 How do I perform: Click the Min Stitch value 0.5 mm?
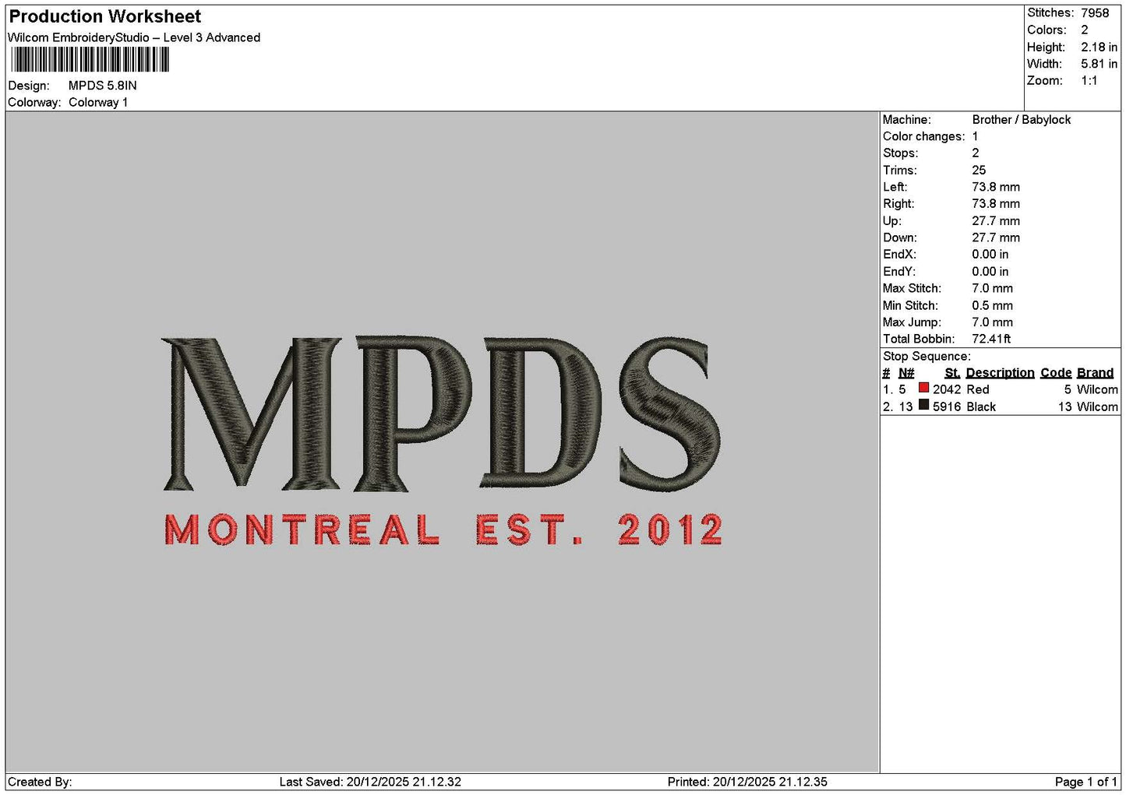[x=993, y=305]
